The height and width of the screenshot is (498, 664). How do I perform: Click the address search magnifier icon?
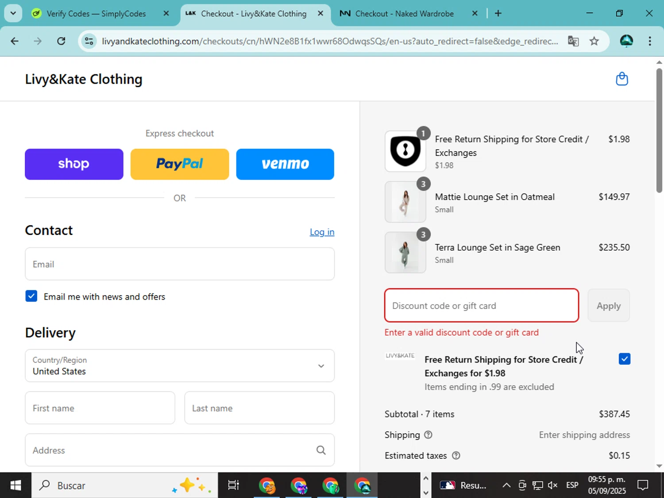point(321,450)
